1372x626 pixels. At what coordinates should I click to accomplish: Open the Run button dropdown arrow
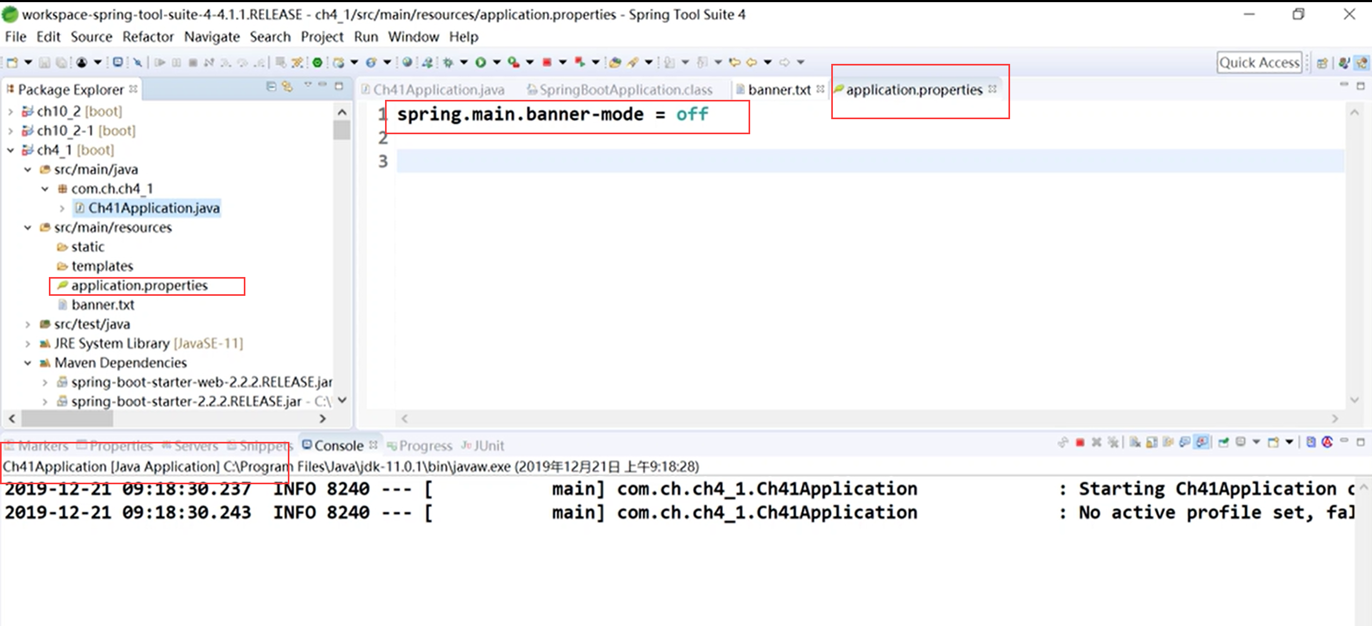tap(497, 63)
